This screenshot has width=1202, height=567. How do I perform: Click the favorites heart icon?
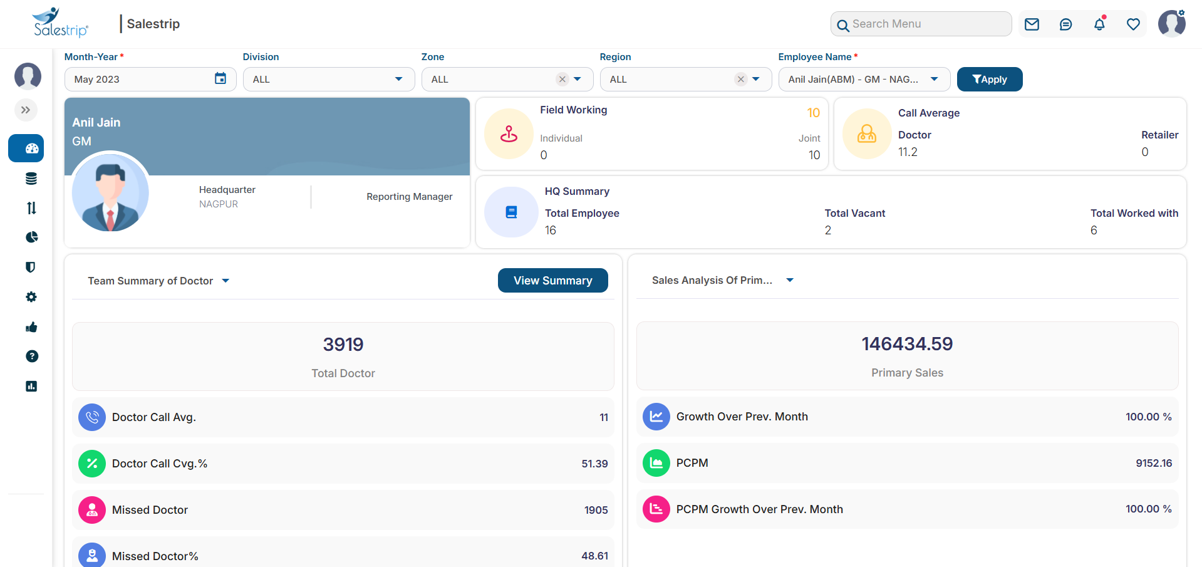click(x=1133, y=24)
